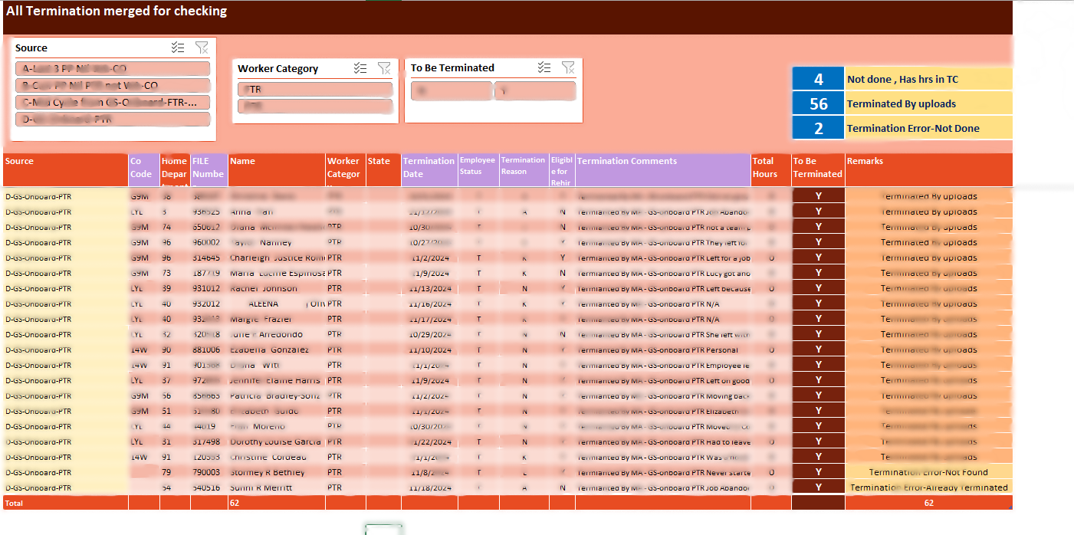1074x535 pixels.
Task: Click the blue tile showing count 4
Action: pos(818,79)
